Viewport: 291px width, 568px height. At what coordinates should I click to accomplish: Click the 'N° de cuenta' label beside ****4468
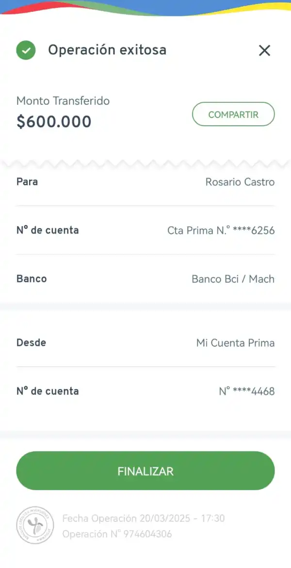pos(48,391)
